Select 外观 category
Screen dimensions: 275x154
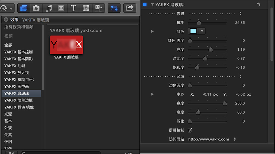click(x=8, y=128)
